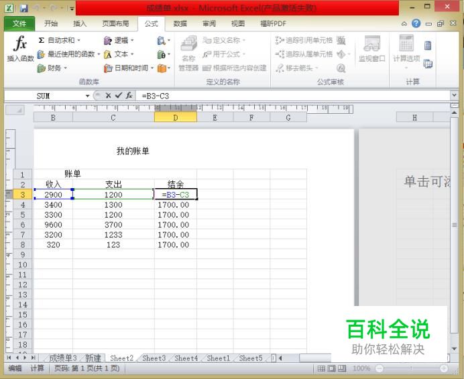Image resolution: width=464 pixels, height=379 pixels.
Task: Click in the formula bar text =B3-C3
Action: [156, 96]
